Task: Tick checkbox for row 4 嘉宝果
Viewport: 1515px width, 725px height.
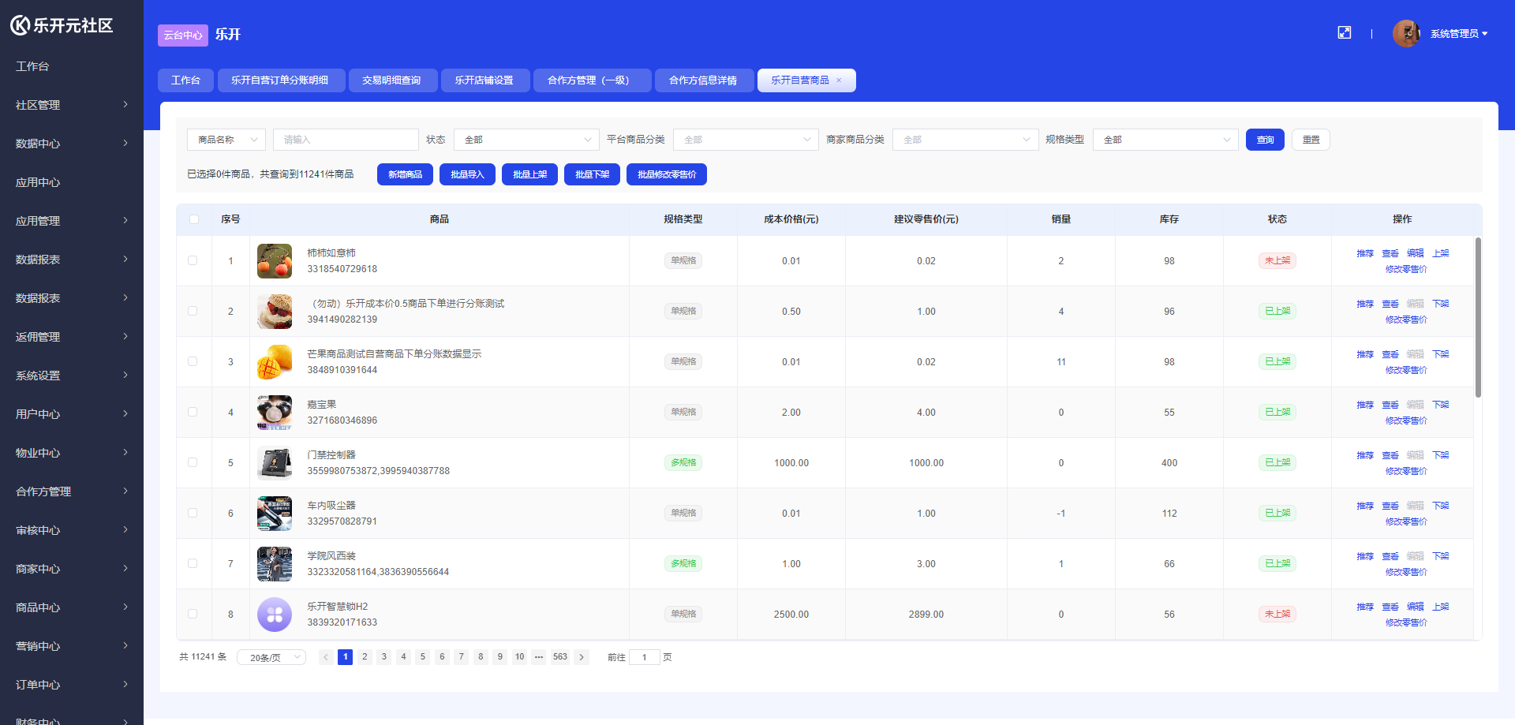Action: [193, 412]
